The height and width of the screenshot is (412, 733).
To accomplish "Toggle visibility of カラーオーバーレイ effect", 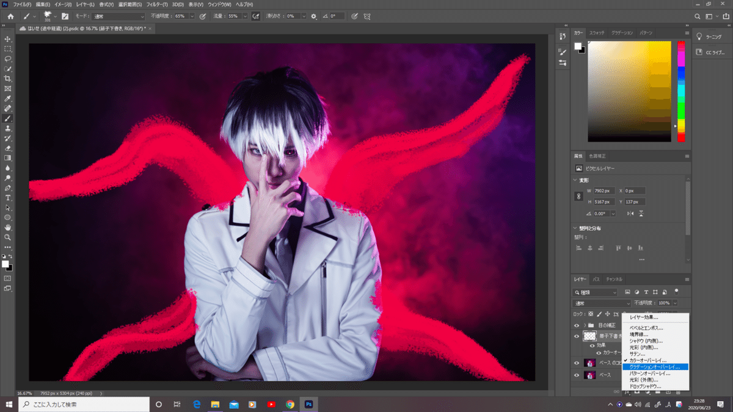I will tap(599, 352).
